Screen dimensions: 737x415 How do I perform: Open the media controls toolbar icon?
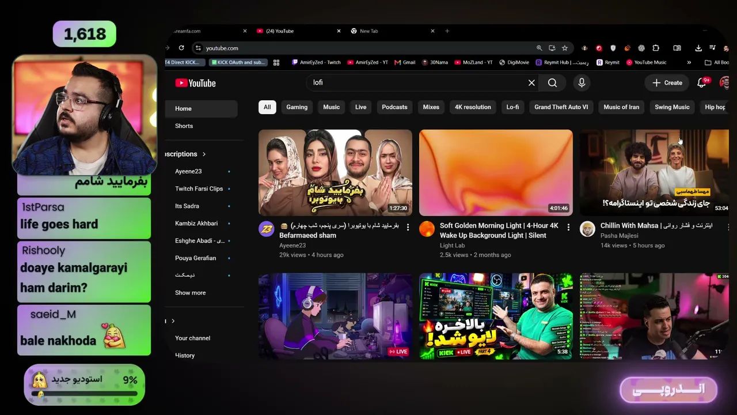click(713, 48)
